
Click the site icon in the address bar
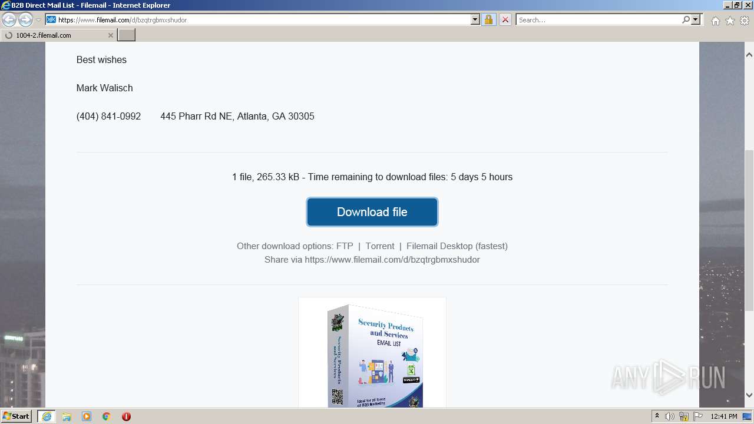[51, 19]
